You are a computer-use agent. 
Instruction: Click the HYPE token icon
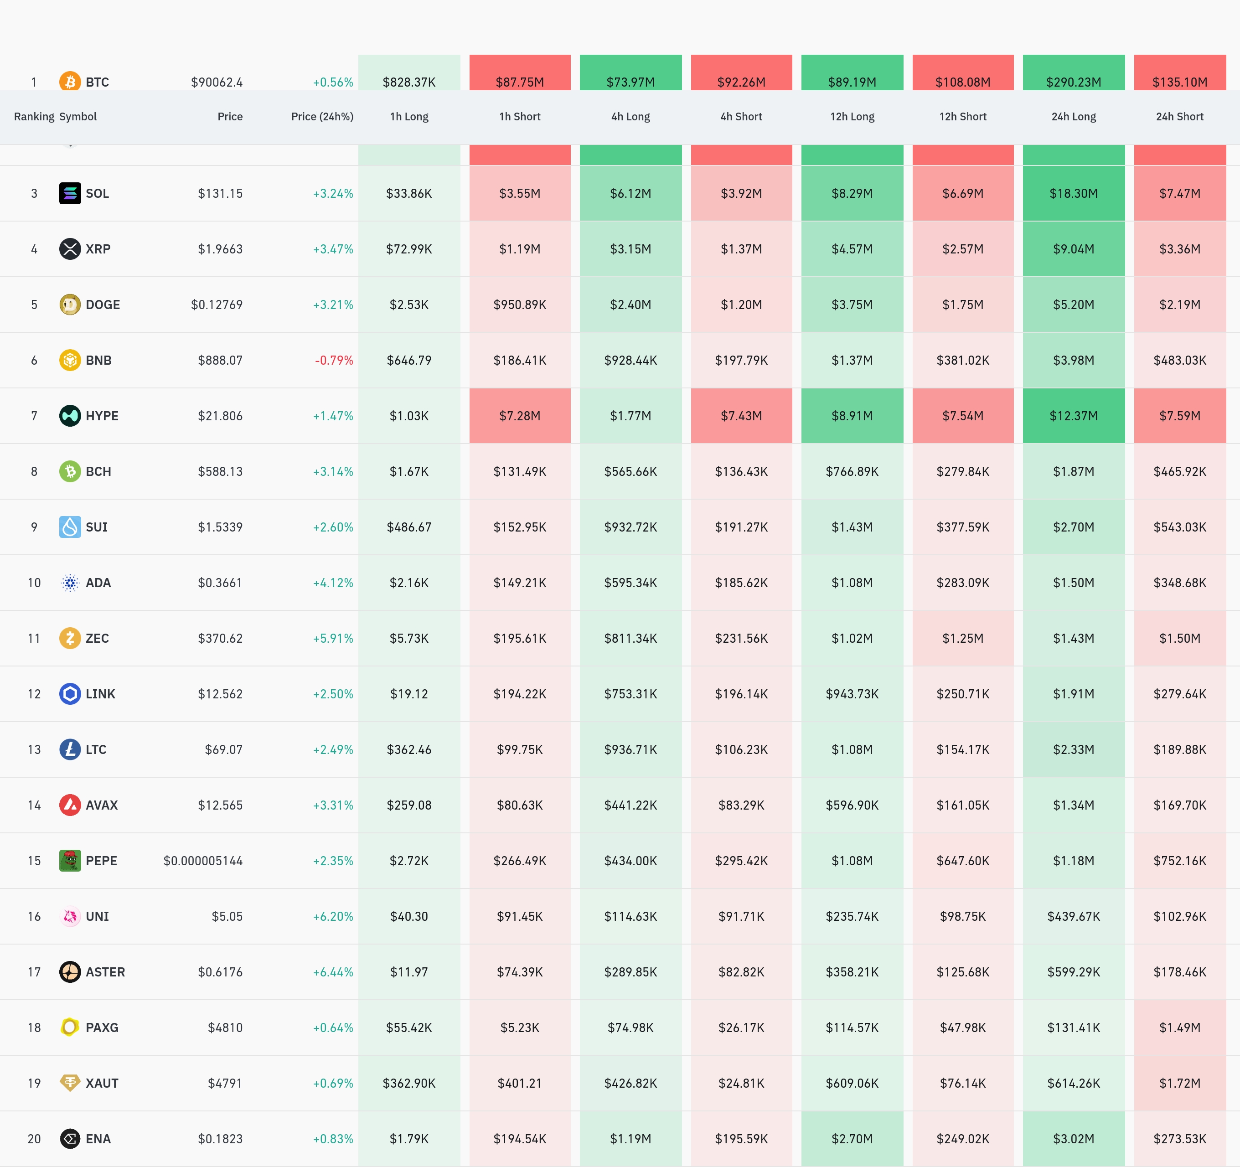pyautogui.click(x=70, y=415)
